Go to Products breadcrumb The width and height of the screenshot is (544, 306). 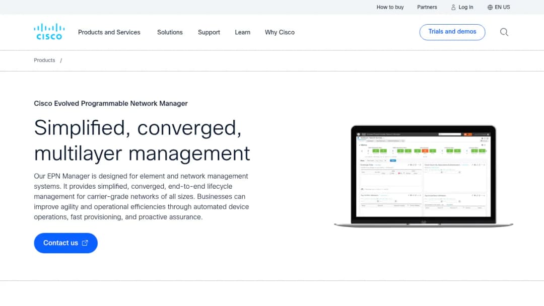(x=44, y=60)
